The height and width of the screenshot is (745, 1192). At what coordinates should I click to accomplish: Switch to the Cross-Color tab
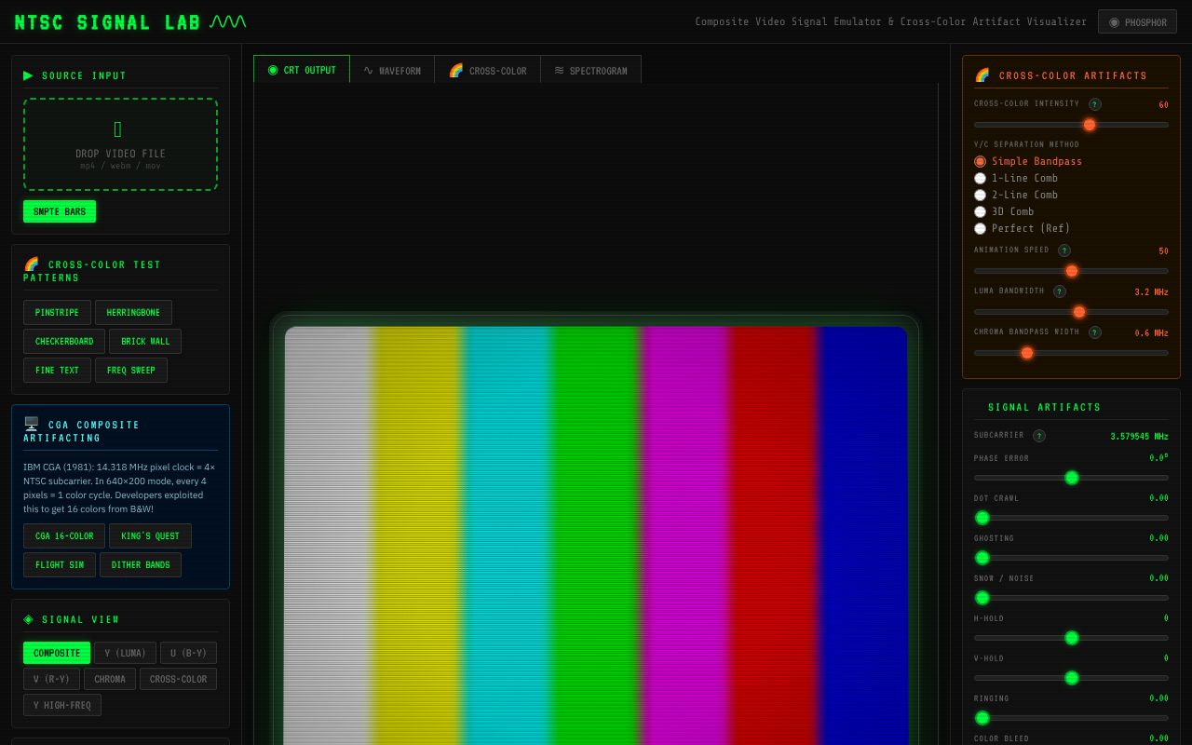(487, 70)
